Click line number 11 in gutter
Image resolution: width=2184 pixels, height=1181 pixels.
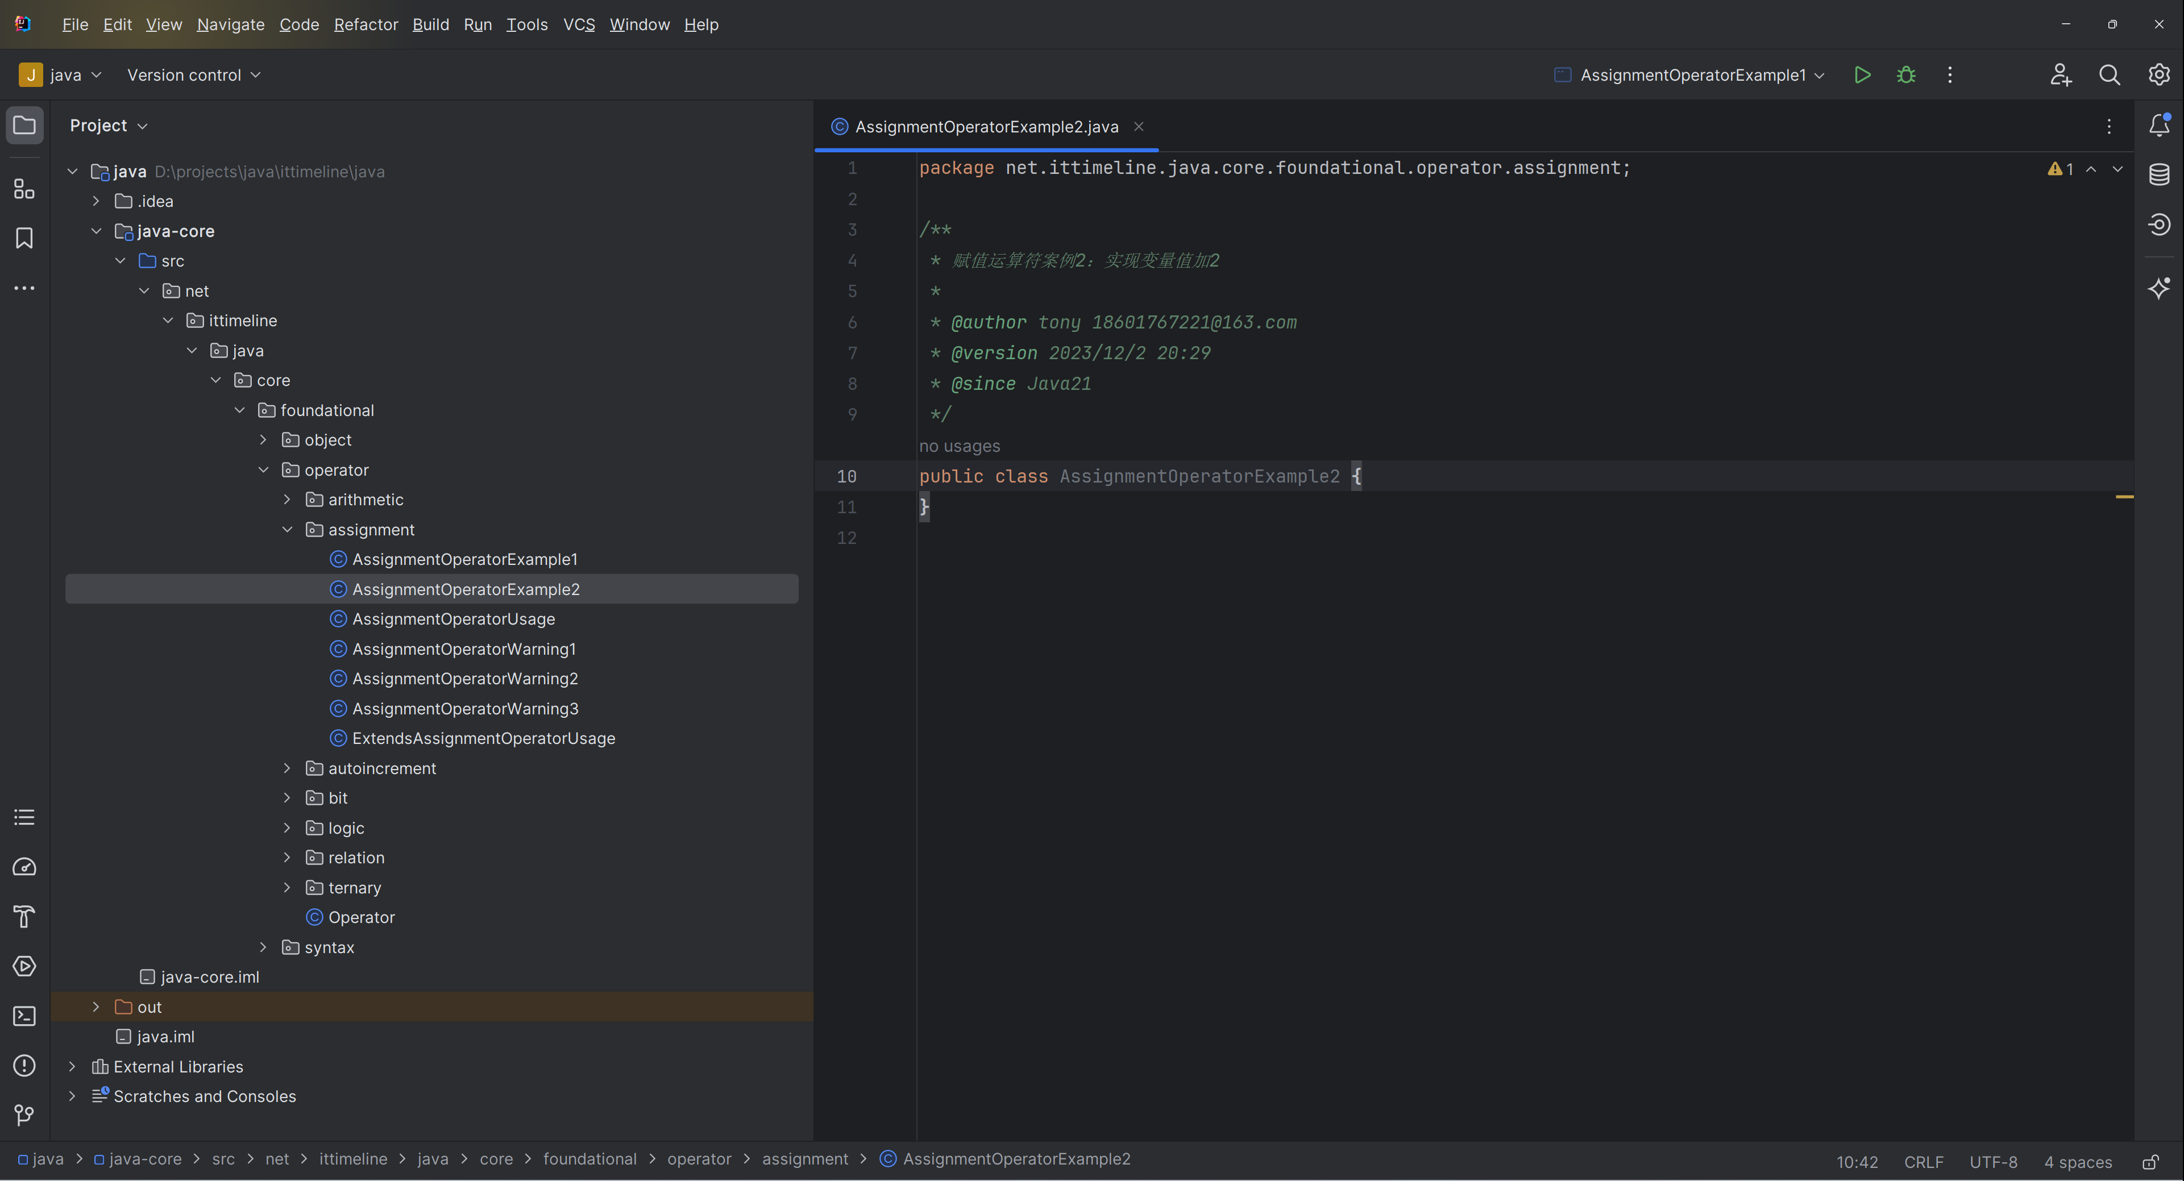(846, 507)
